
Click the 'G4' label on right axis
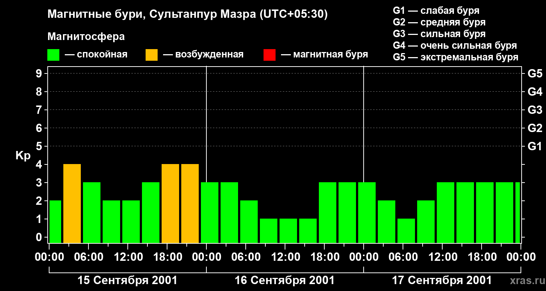click(x=535, y=92)
